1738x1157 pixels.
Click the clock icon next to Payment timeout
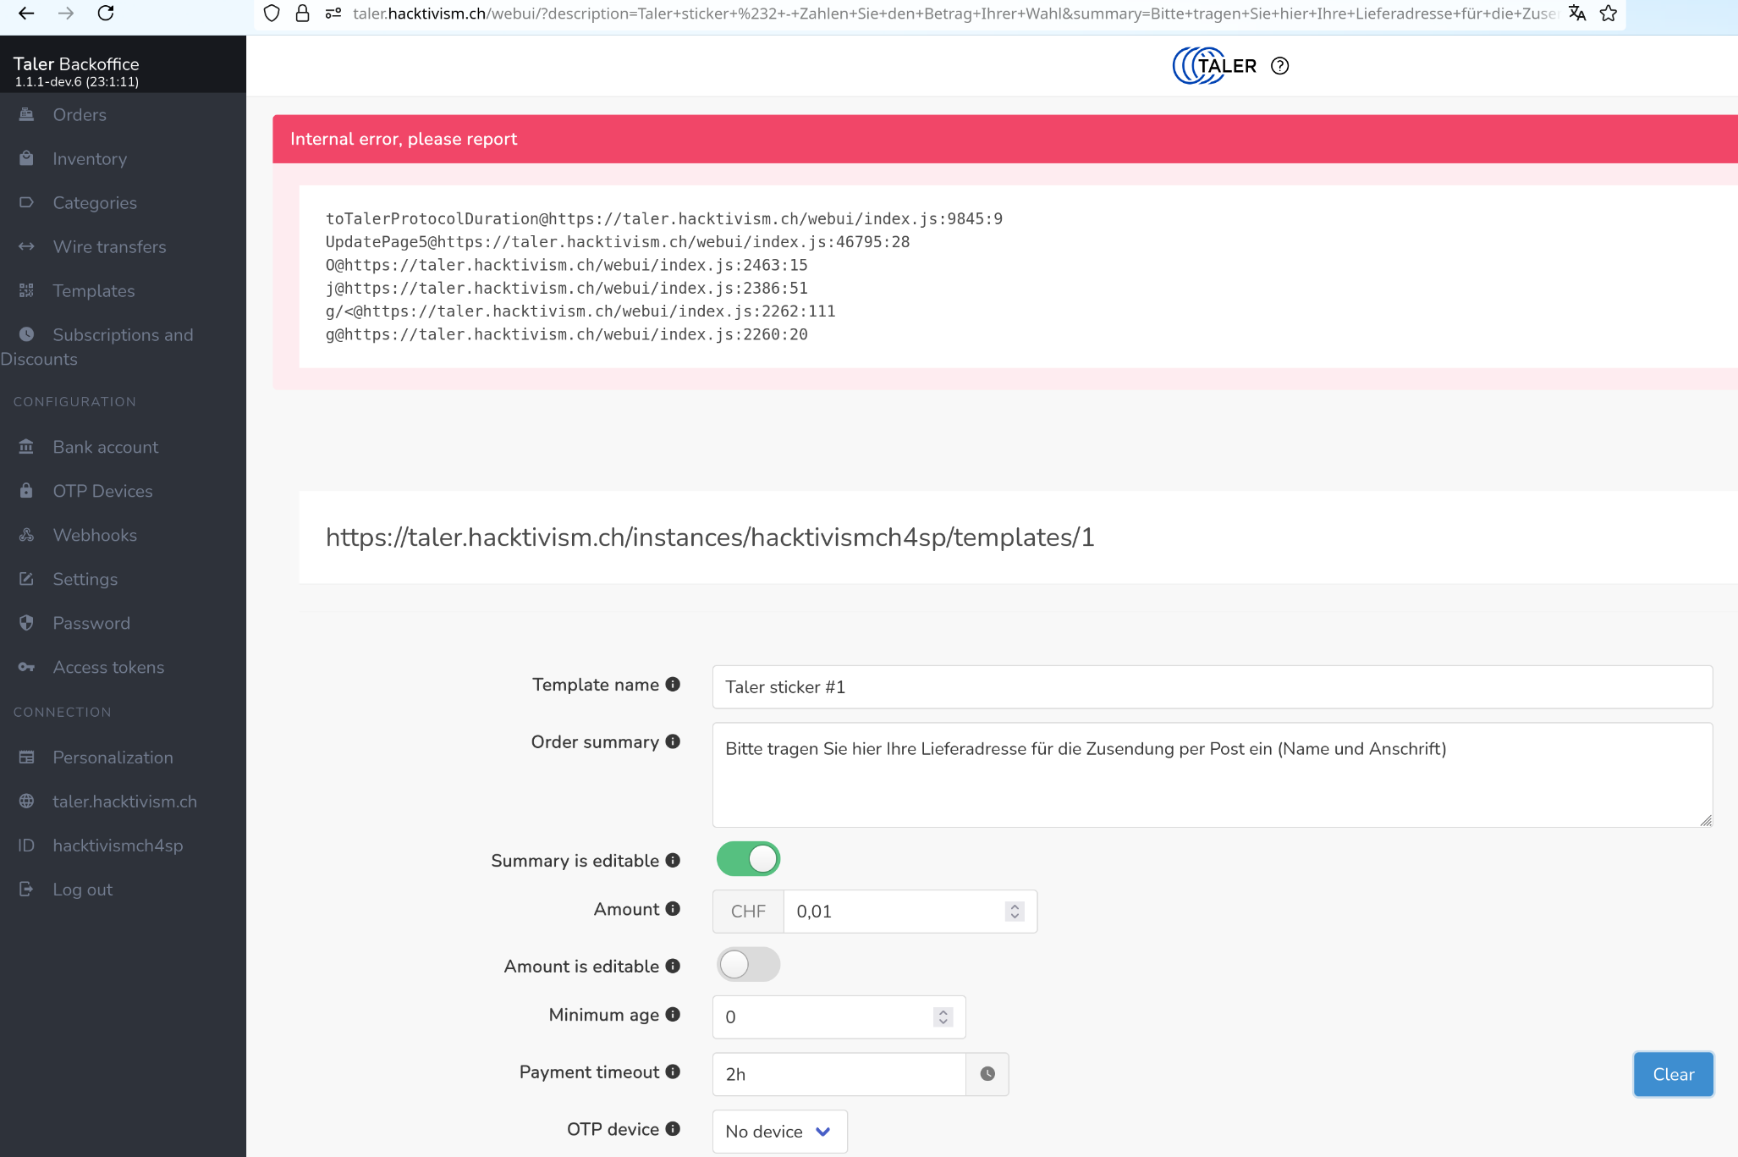[987, 1074]
